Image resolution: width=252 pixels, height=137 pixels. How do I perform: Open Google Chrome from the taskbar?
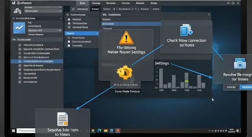click(x=93, y=130)
